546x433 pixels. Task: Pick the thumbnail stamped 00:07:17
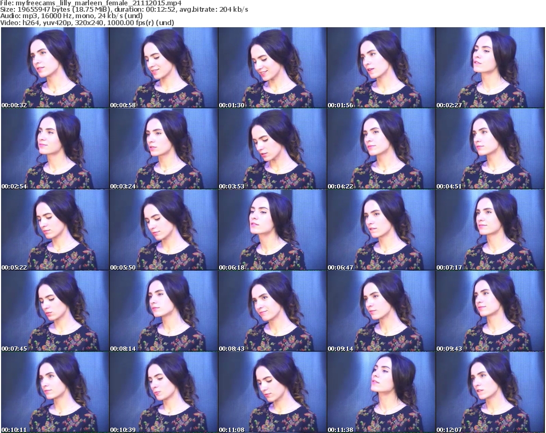(490, 230)
